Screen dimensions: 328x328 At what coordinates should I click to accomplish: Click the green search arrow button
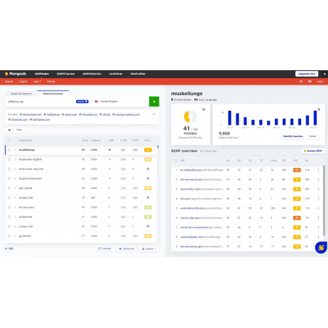click(154, 102)
